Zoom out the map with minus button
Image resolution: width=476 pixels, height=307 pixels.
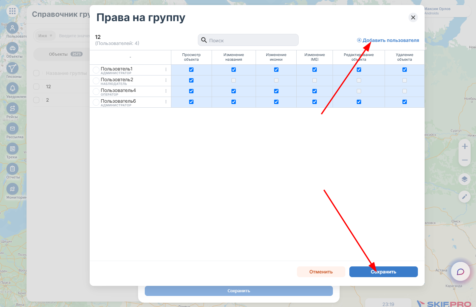coord(465,160)
